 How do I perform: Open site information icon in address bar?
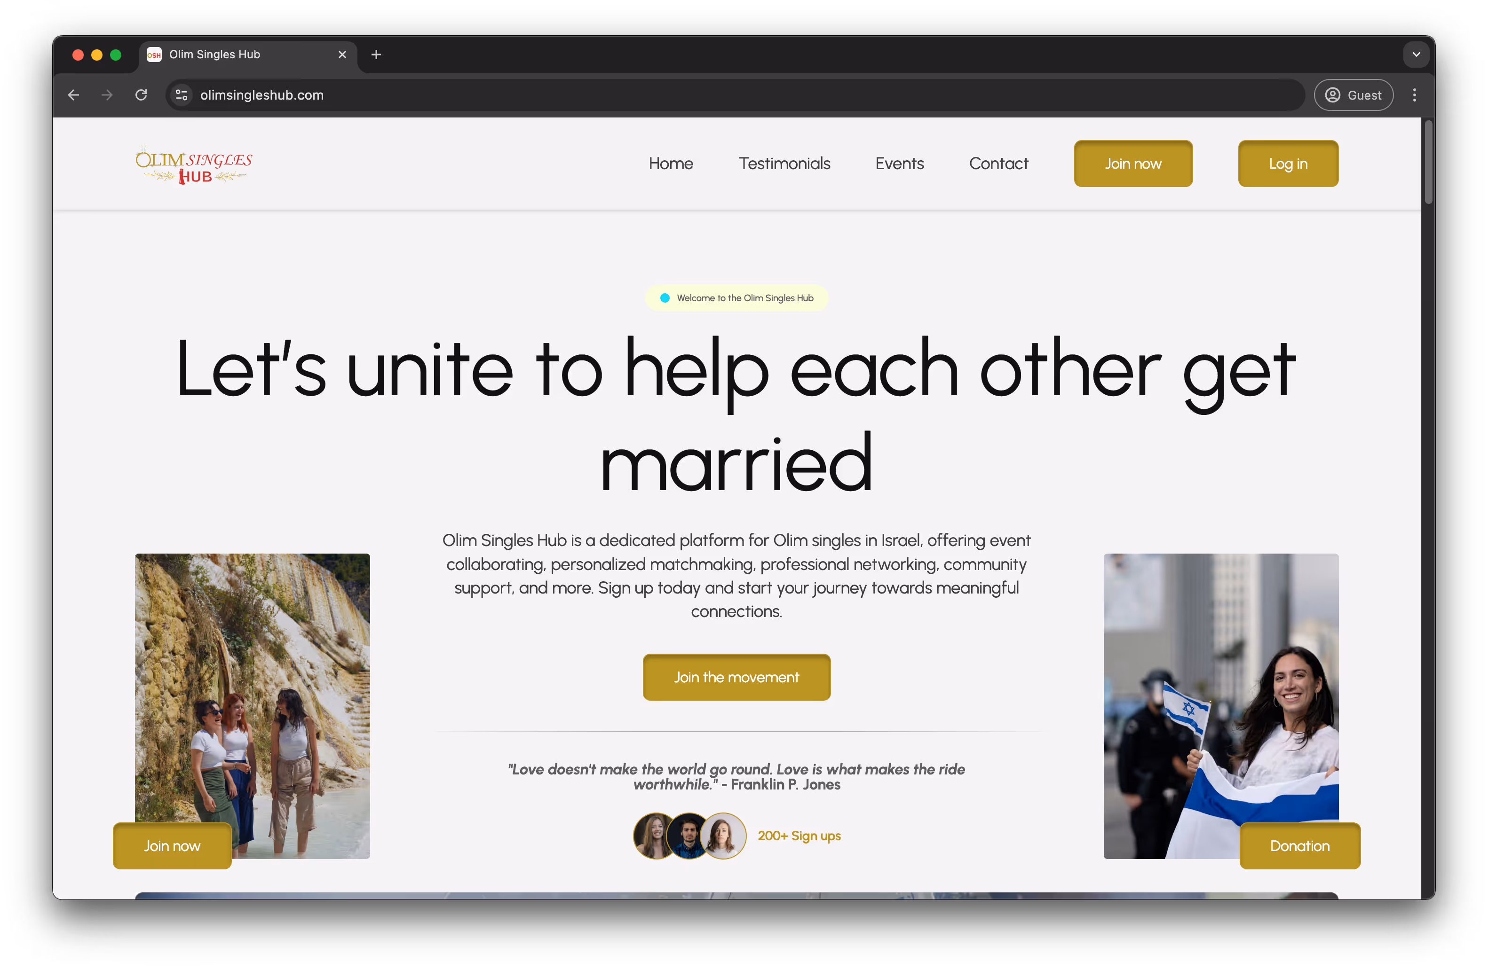[182, 95]
